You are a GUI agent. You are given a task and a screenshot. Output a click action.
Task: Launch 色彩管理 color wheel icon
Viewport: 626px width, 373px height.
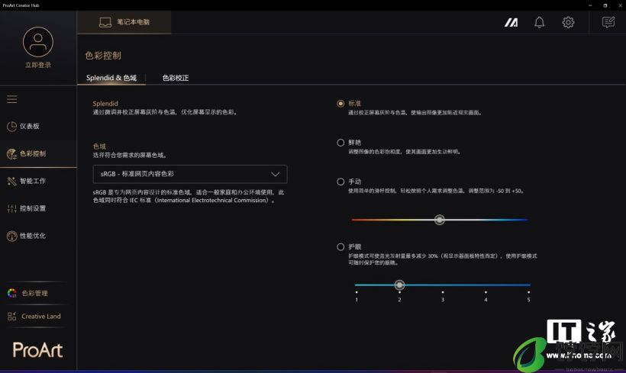[x=12, y=293]
